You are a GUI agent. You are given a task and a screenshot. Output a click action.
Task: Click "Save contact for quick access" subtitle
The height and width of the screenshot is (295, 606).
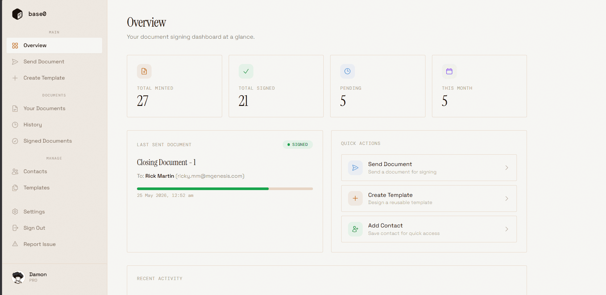404,233
